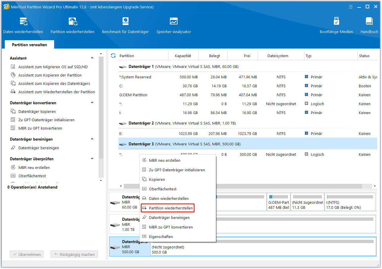Click the sidebar scroll down arrow
The height and width of the screenshot is (269, 382).
pyautogui.click(x=101, y=180)
